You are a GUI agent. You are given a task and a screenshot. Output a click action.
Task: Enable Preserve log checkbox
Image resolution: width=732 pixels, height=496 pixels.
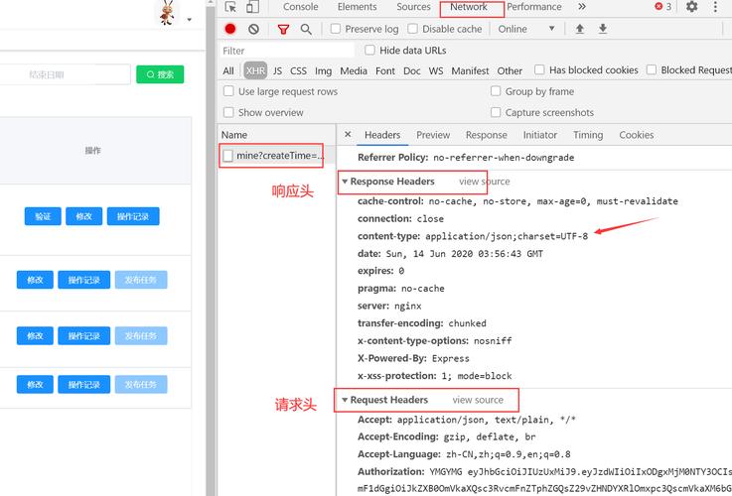point(335,29)
